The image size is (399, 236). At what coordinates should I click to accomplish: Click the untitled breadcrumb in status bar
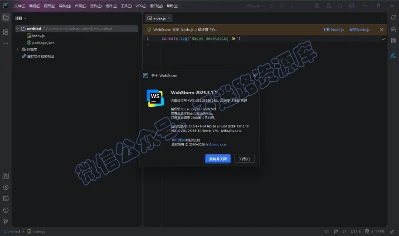pyautogui.click(x=12, y=232)
